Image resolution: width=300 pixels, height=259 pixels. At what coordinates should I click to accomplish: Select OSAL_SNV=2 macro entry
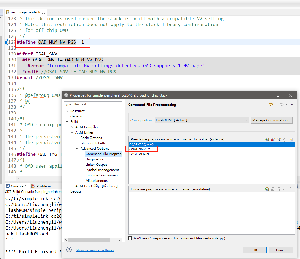(140, 149)
